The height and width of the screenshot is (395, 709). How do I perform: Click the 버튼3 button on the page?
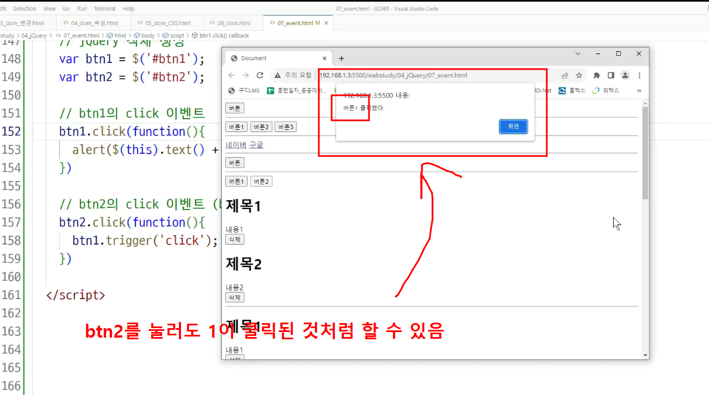[285, 127]
